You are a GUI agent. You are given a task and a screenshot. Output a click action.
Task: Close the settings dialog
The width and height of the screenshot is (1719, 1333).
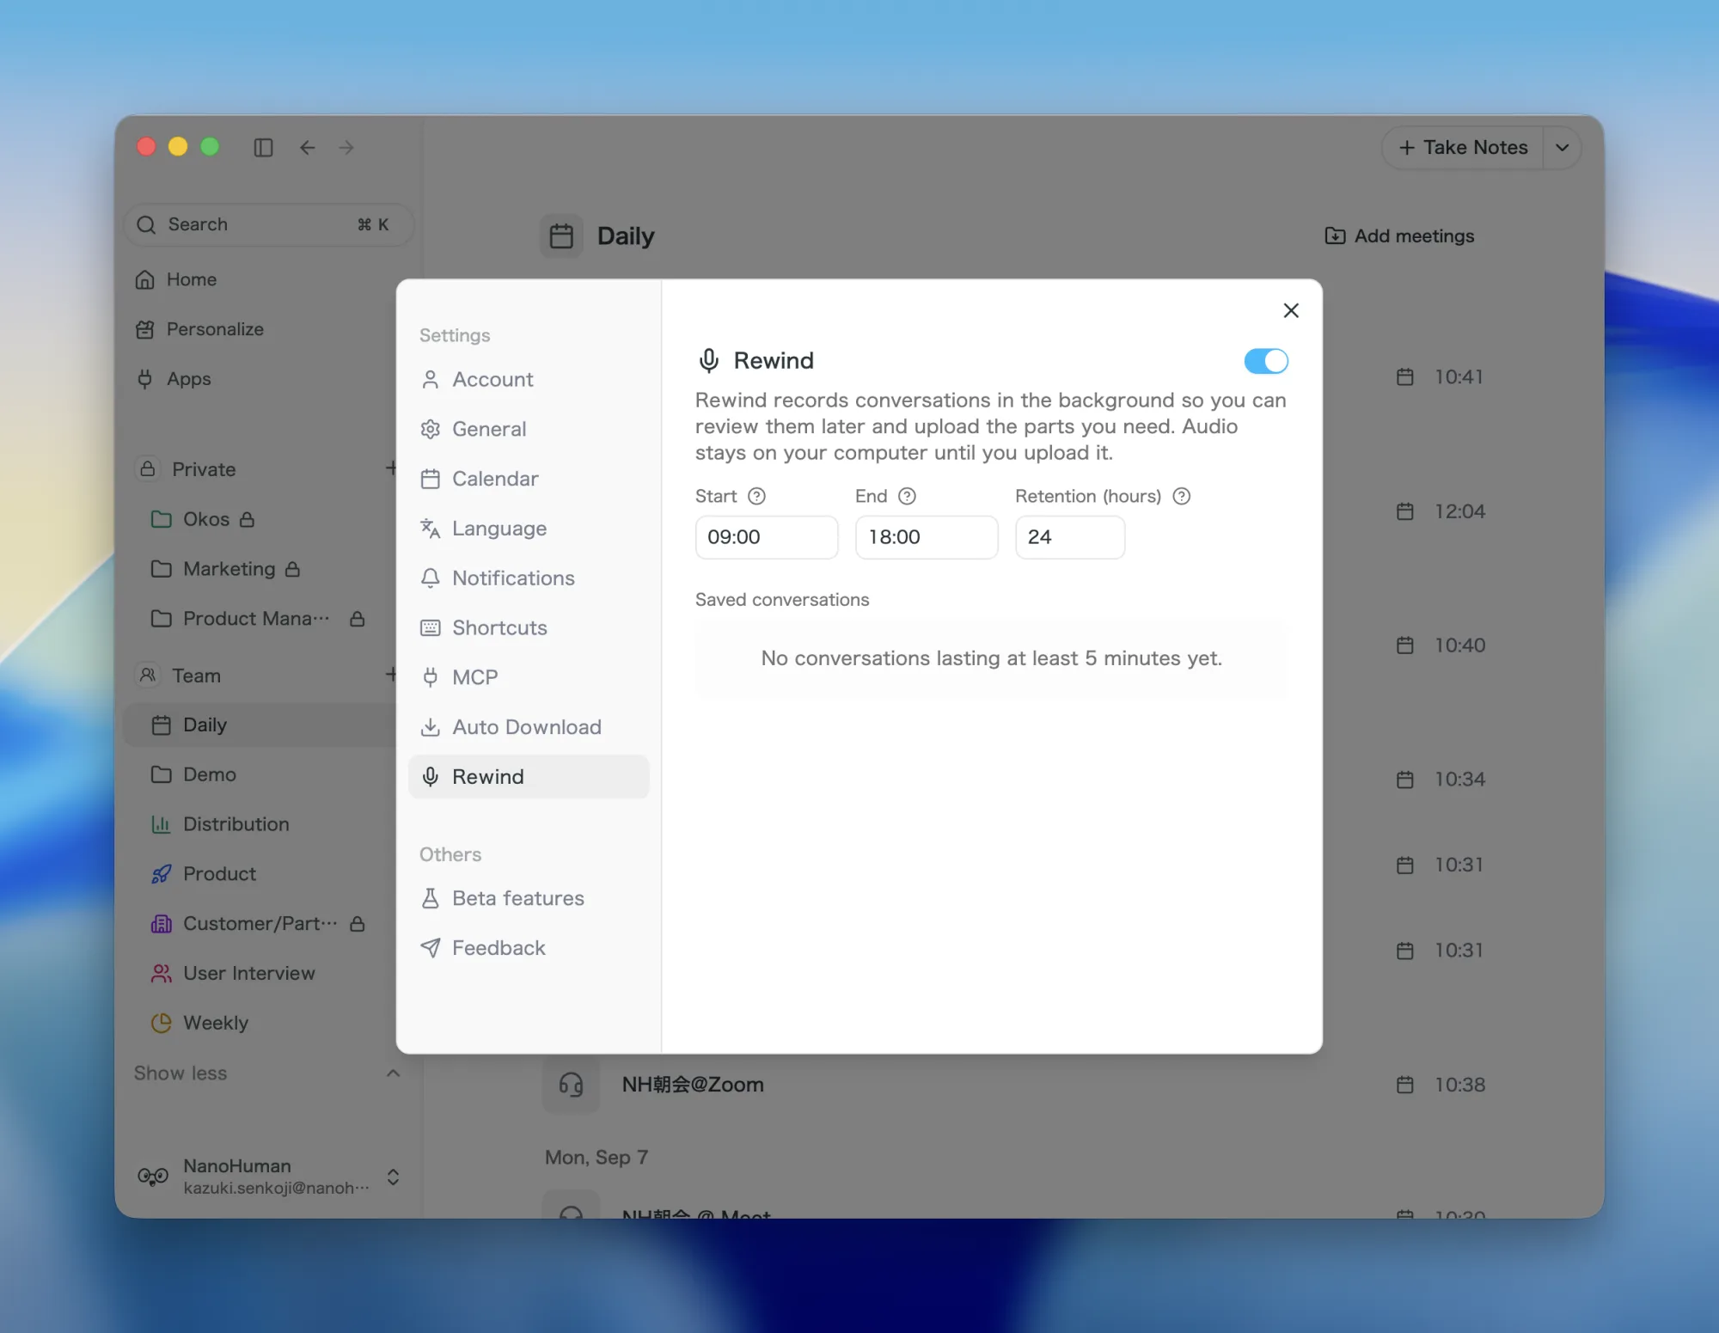1290,310
